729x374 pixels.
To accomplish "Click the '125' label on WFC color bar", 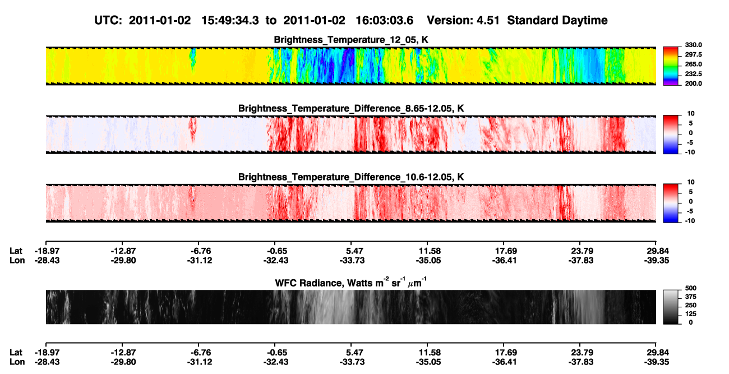I will click(x=690, y=313).
